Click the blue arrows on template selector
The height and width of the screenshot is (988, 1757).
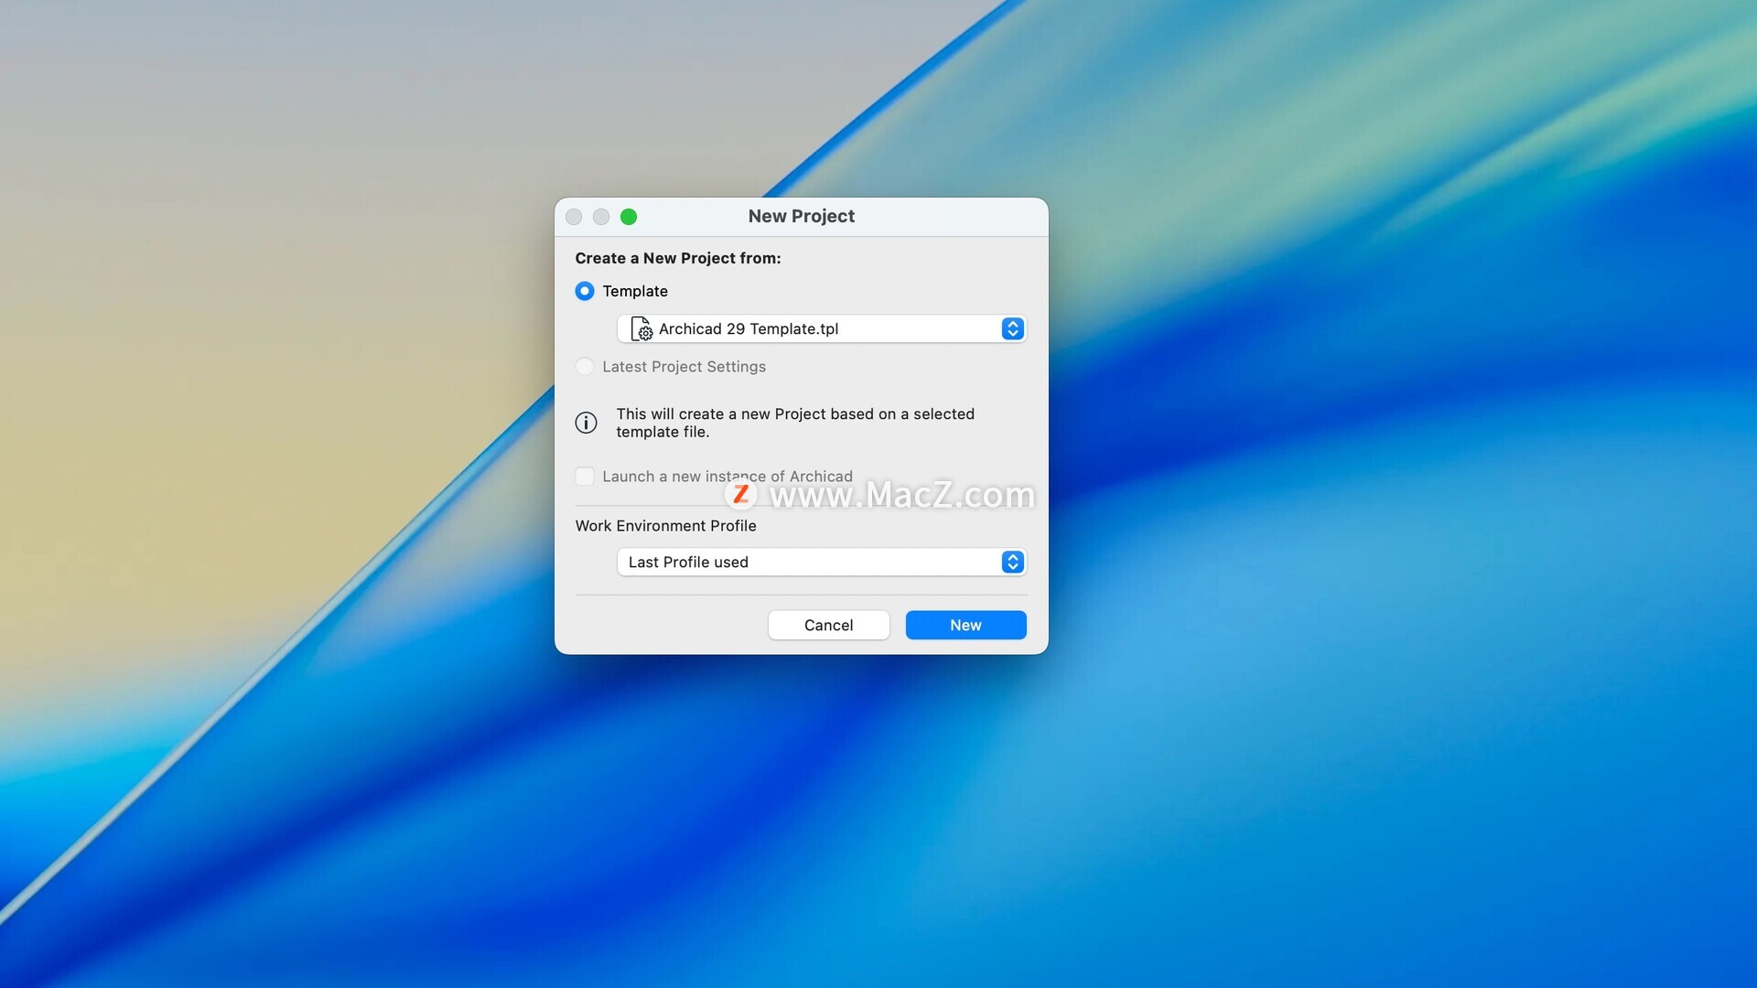coord(1012,329)
